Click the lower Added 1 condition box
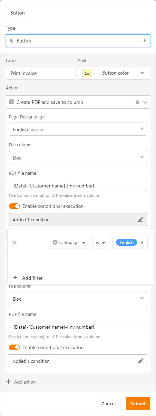Image resolution: width=156 pixels, height=416 pixels. tap(78, 361)
